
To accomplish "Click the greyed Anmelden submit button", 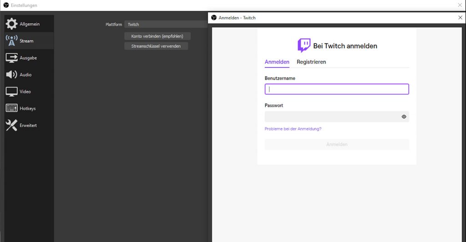I will pyautogui.click(x=337, y=144).
